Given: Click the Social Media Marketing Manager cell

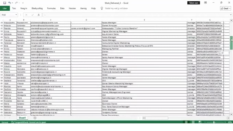Looking at the screenshot, I should (144, 83).
